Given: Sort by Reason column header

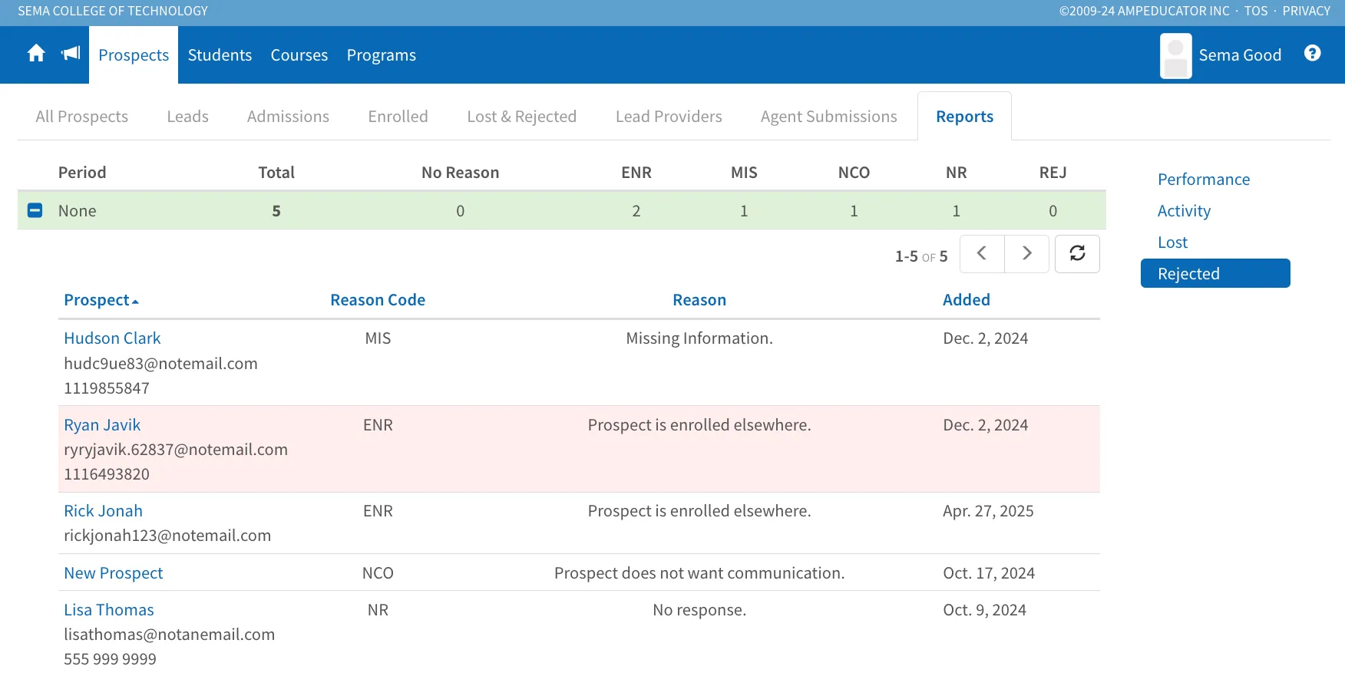Looking at the screenshot, I should click(x=699, y=300).
